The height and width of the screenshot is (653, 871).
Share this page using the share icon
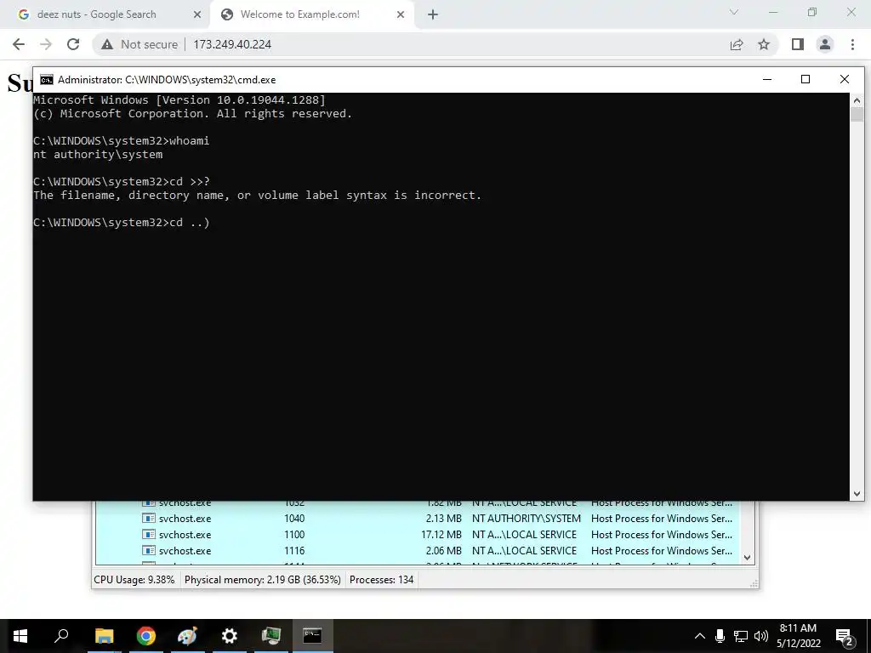pos(737,44)
